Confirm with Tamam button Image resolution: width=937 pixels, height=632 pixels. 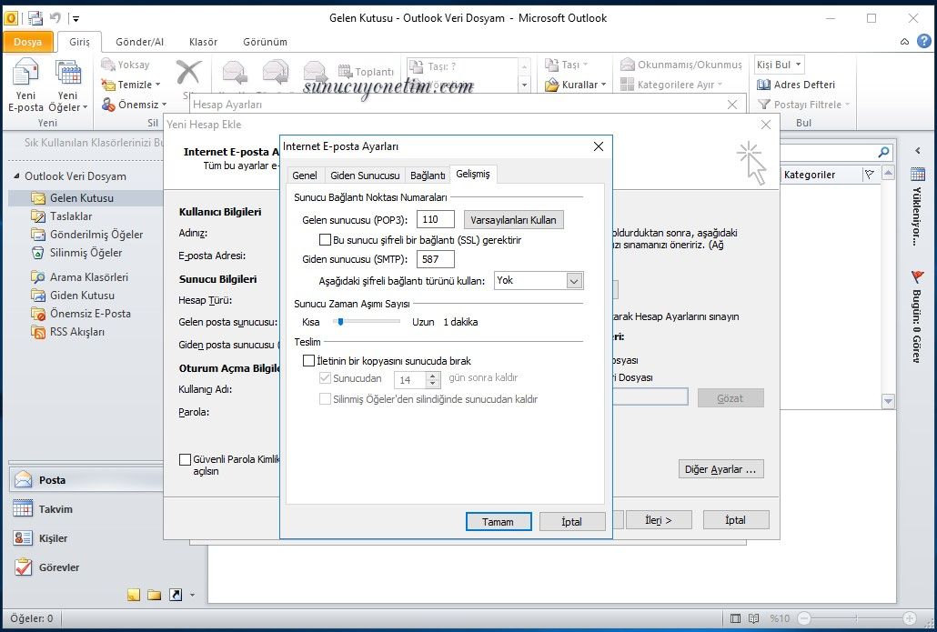coord(499,521)
